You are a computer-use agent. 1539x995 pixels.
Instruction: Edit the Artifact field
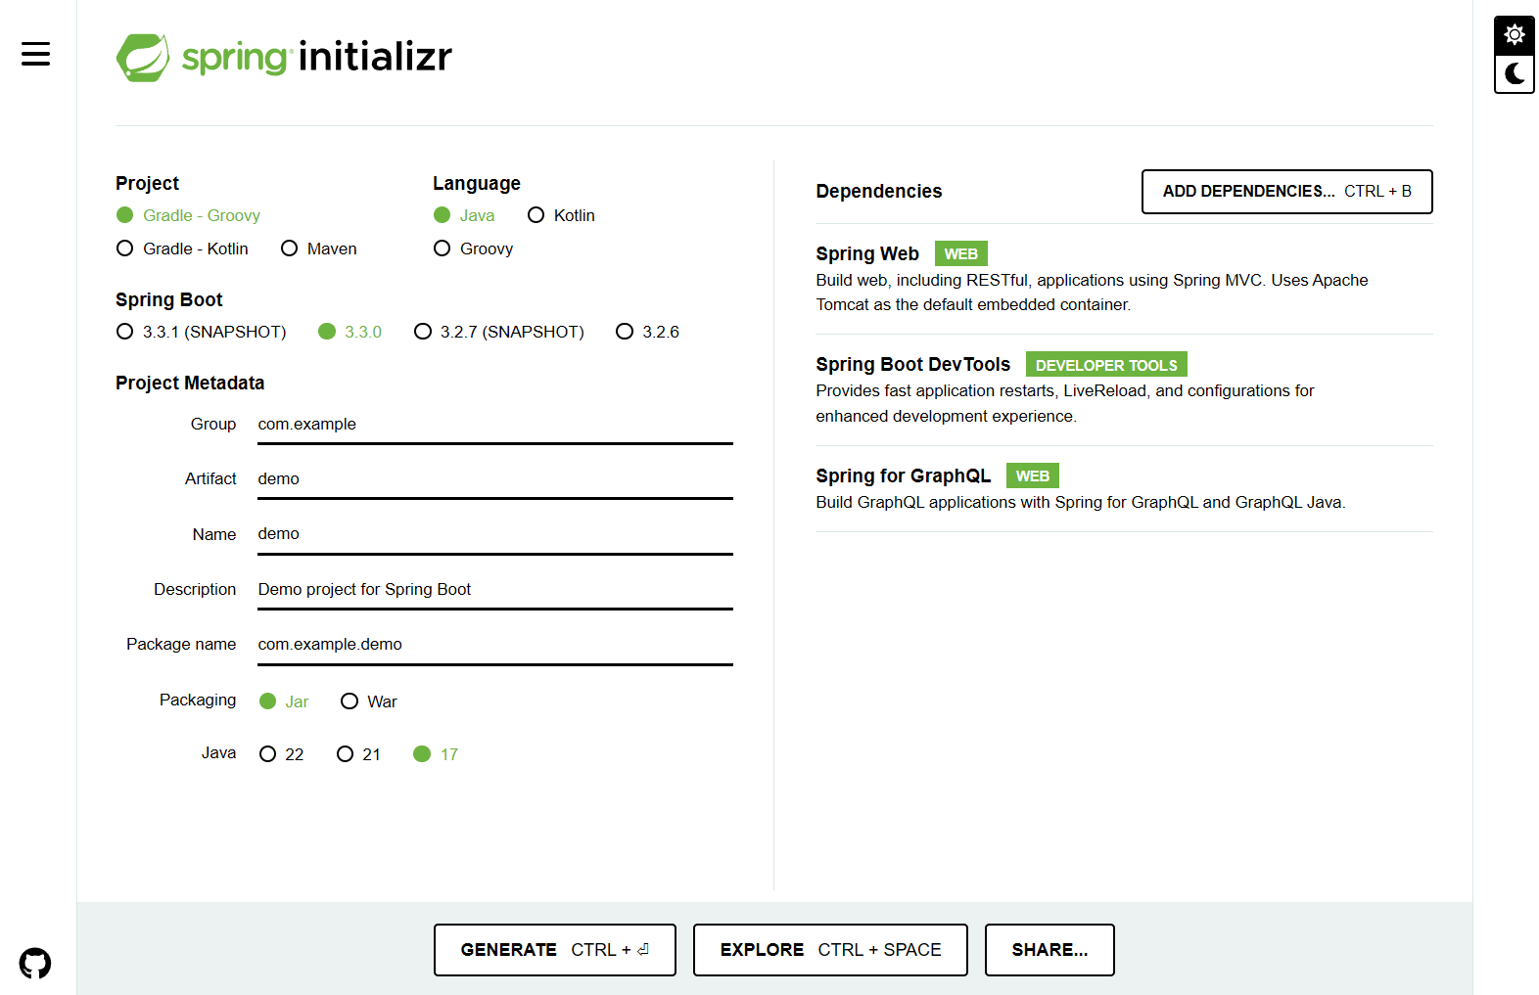pos(495,479)
